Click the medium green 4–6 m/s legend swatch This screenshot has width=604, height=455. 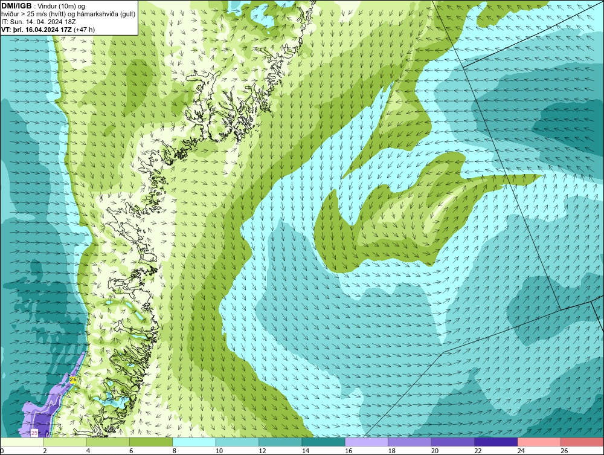pos(108,442)
